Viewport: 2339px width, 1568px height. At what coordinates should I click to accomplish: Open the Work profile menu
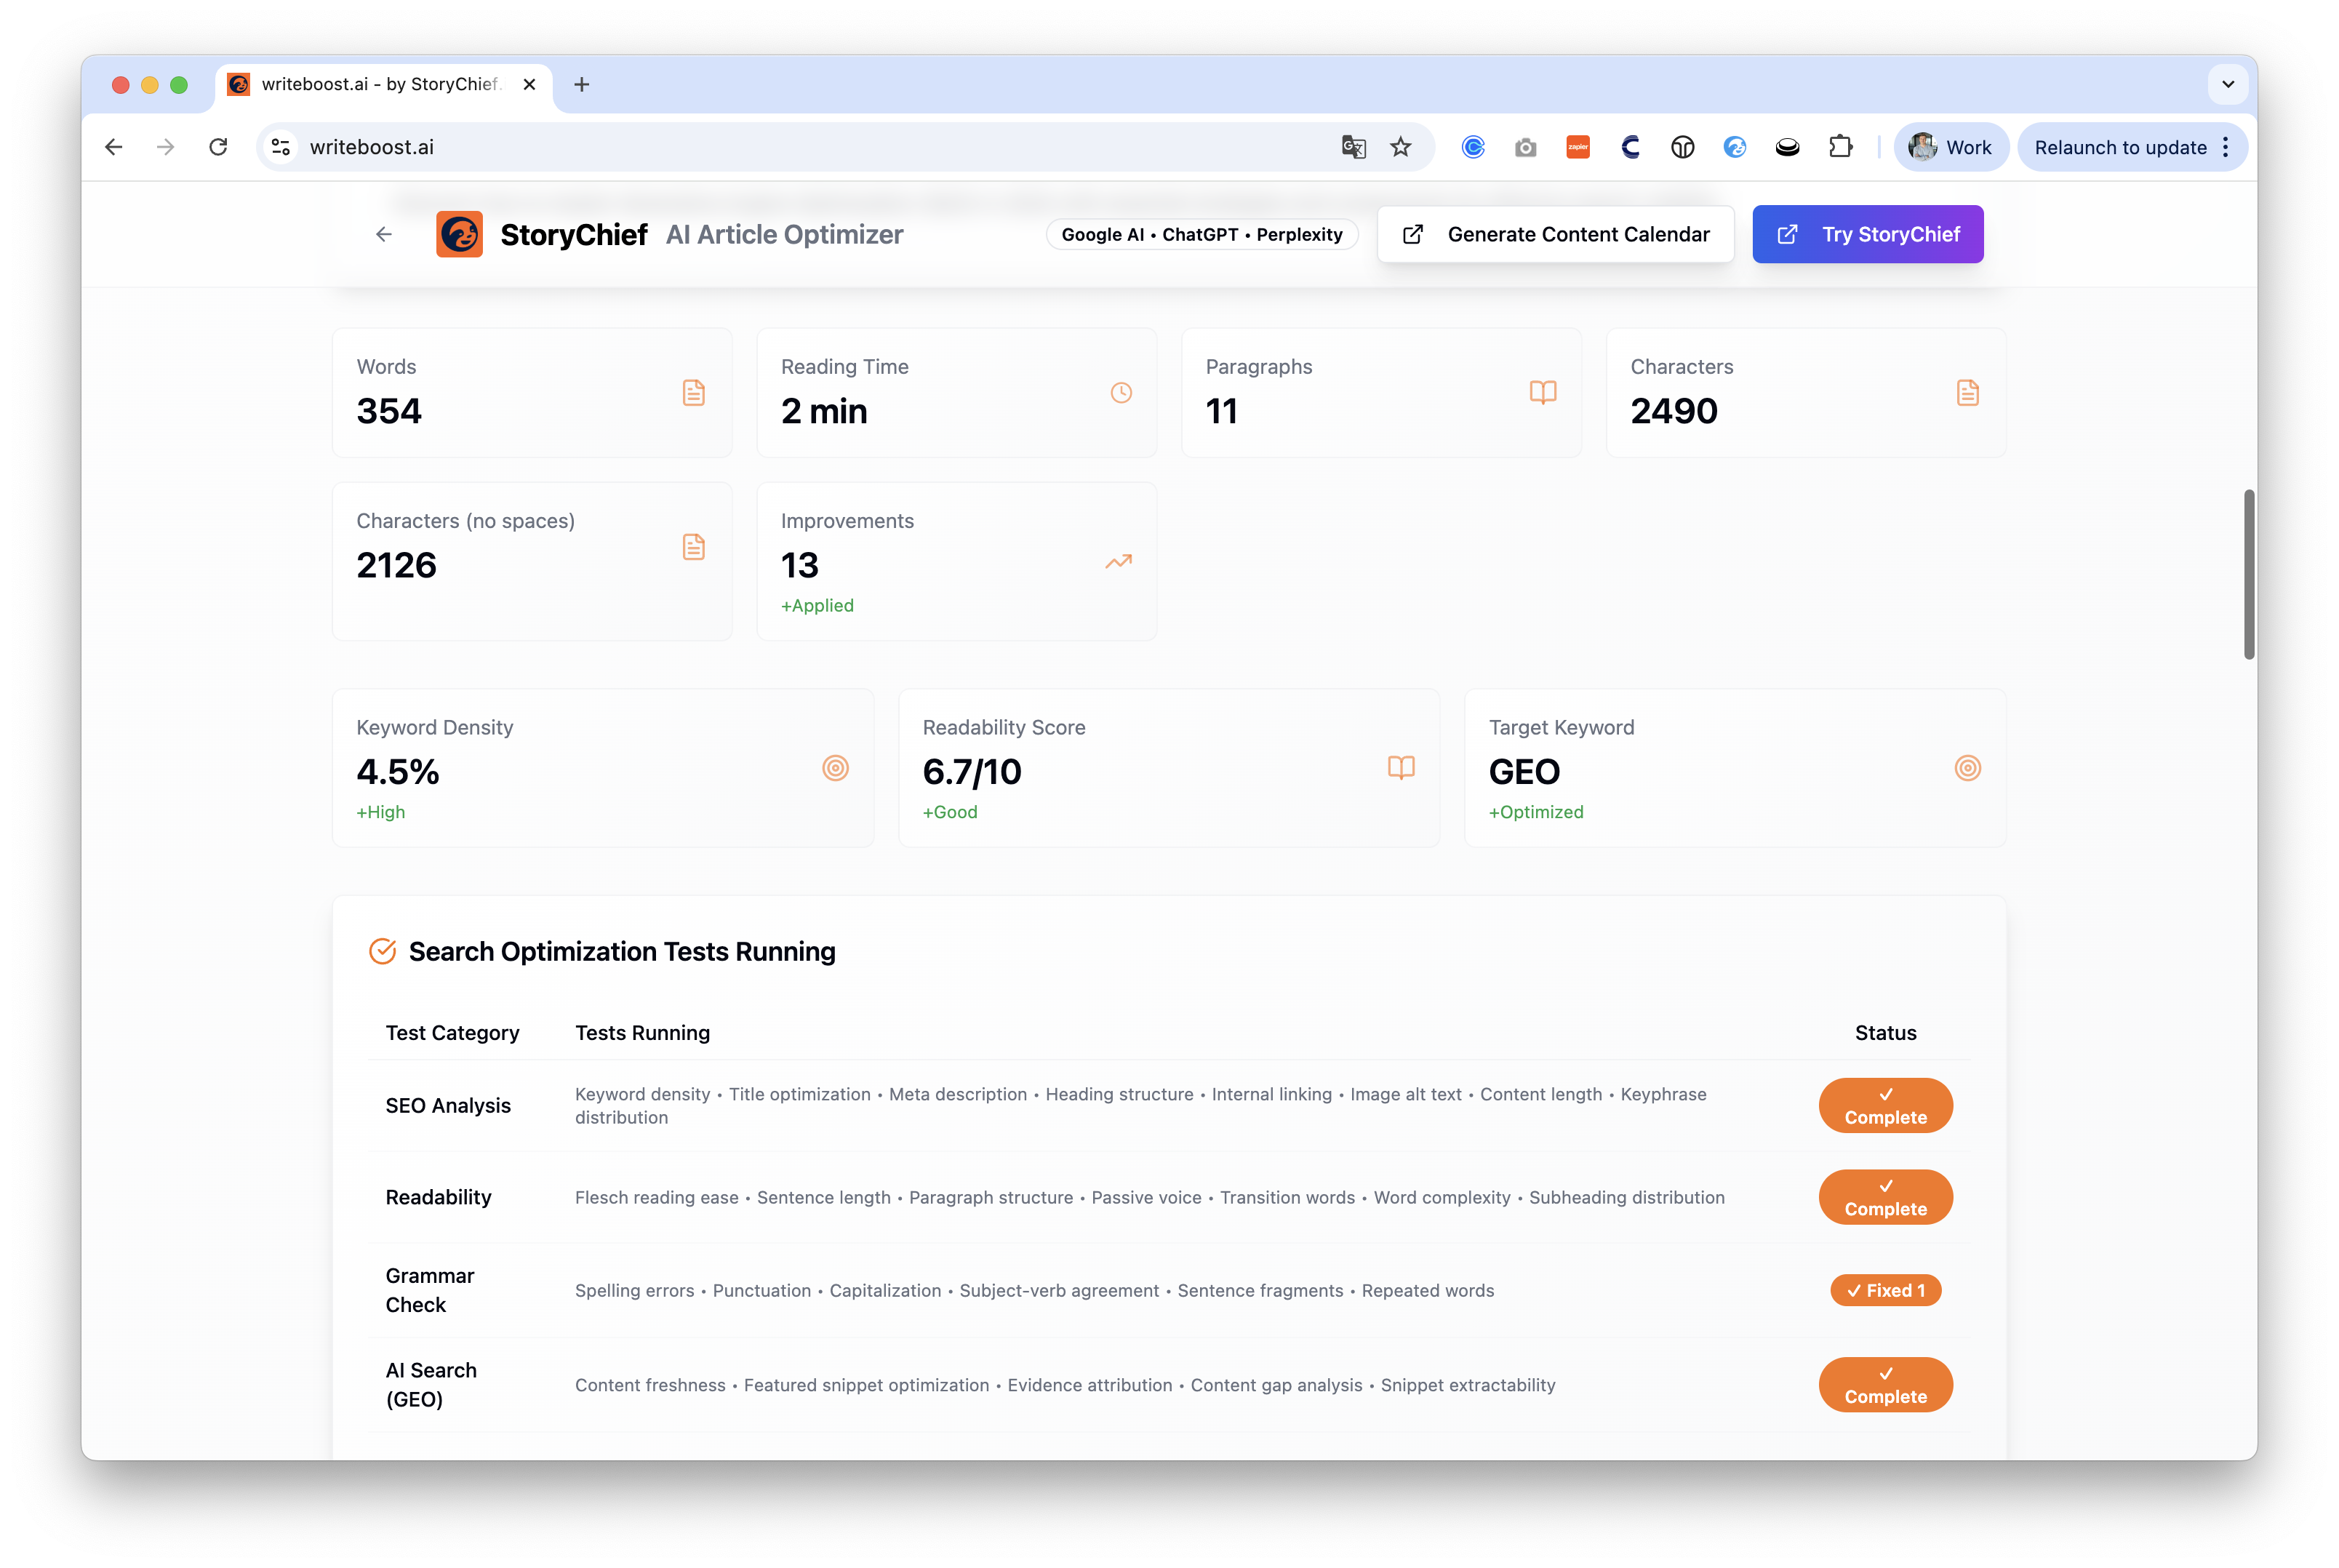click(x=1950, y=147)
